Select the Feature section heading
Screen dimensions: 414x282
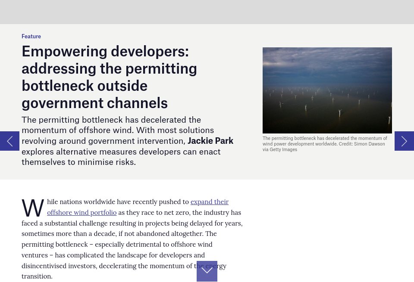click(x=31, y=36)
